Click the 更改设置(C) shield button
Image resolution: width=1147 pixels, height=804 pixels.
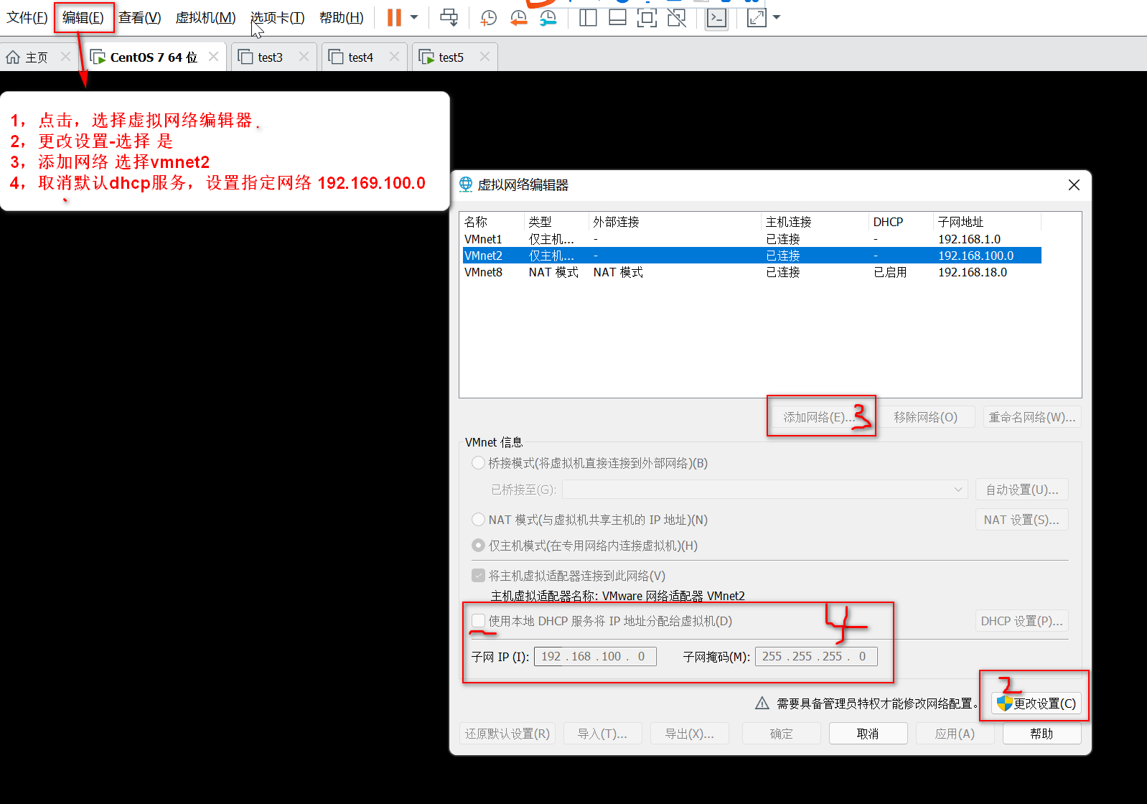(x=1036, y=703)
